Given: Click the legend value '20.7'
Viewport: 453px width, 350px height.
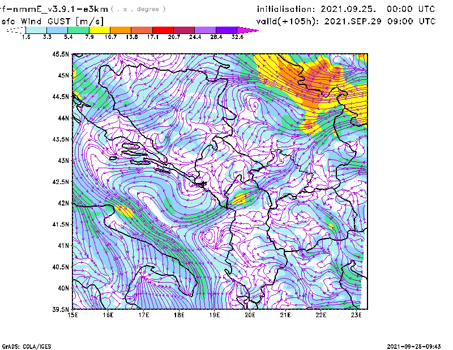Looking at the screenshot, I should point(174,37).
